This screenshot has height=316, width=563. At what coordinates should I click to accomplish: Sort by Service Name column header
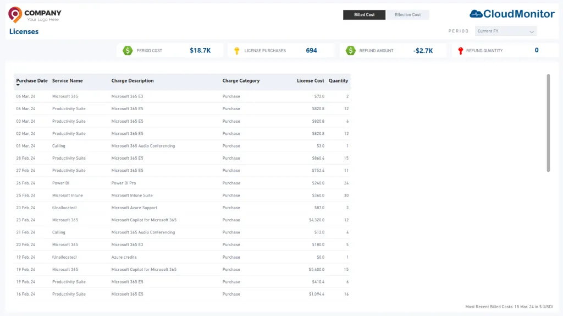tap(67, 81)
